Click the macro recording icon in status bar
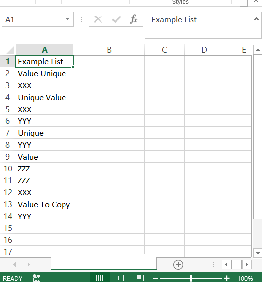262x282 pixels. click(37, 278)
